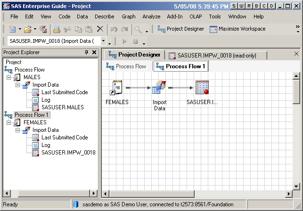
Task: Open the Analyze menu
Action: (x=151, y=16)
